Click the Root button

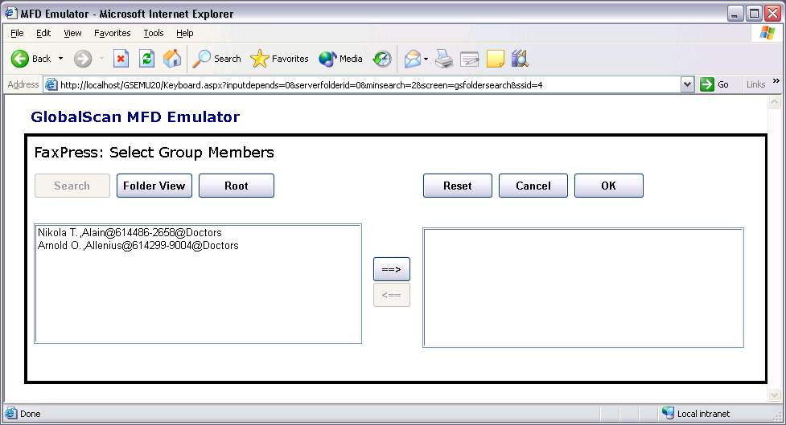tap(236, 186)
